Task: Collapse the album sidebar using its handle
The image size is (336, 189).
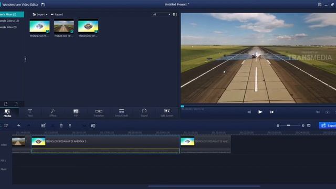Action: pos(25,59)
